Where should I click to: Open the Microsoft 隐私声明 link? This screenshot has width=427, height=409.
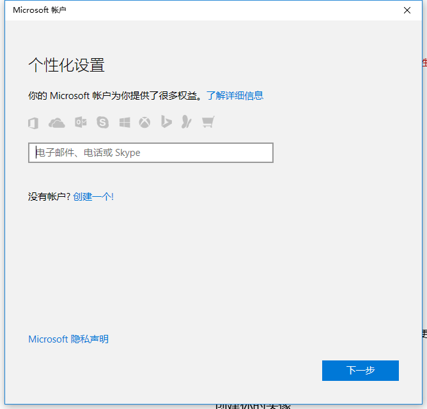coord(68,339)
